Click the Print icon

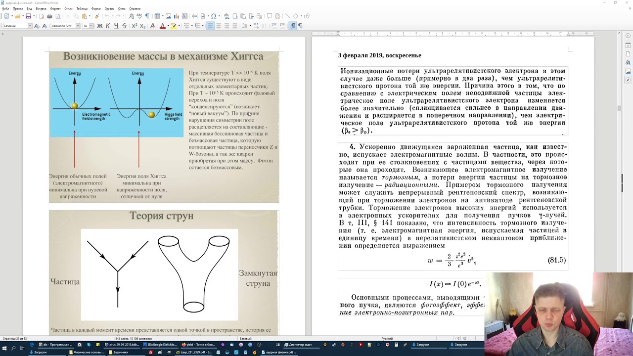pyautogui.click(x=49, y=16)
